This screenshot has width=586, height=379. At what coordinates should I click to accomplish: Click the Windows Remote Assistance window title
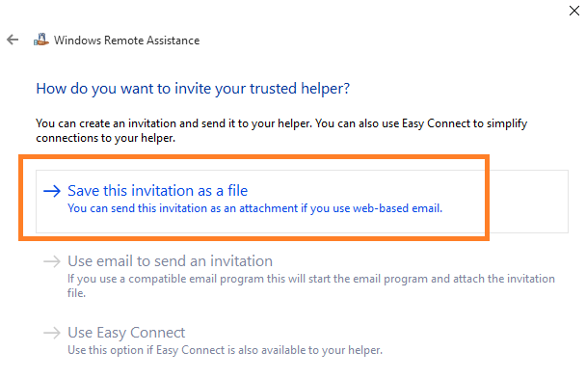tap(126, 40)
